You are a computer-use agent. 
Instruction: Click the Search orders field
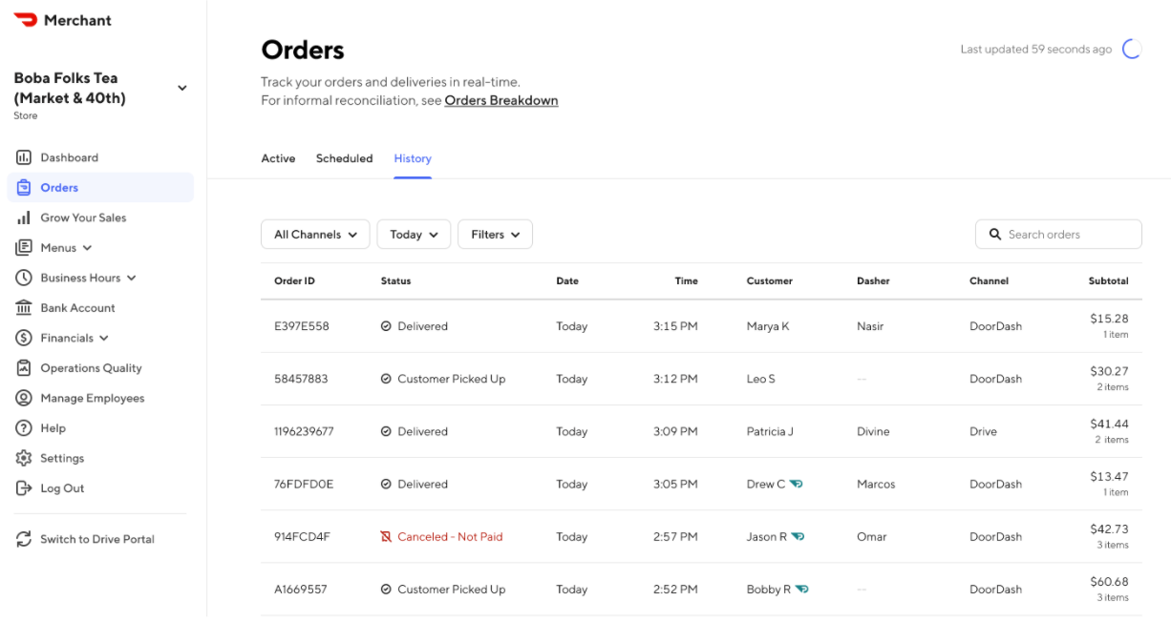click(x=1057, y=234)
